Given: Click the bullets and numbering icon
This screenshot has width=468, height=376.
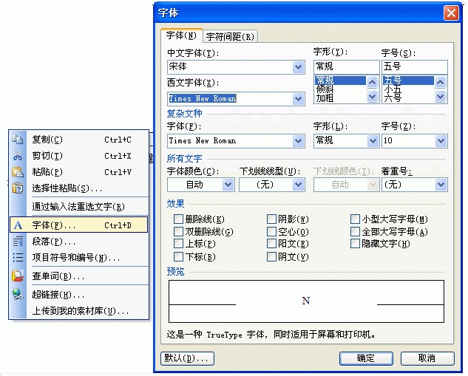Looking at the screenshot, I should (x=18, y=257).
